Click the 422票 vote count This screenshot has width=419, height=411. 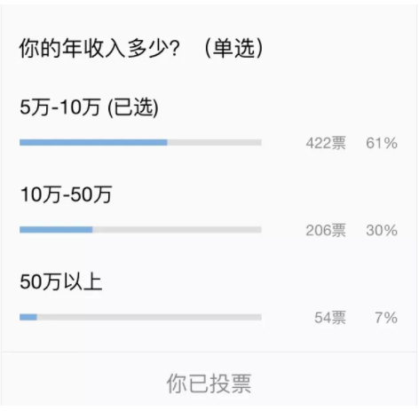[326, 143]
